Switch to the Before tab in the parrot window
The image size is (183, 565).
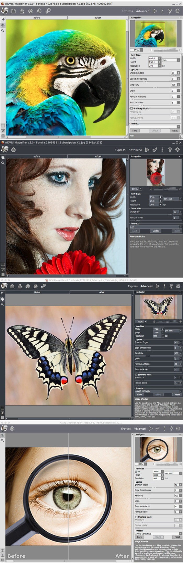37,18
